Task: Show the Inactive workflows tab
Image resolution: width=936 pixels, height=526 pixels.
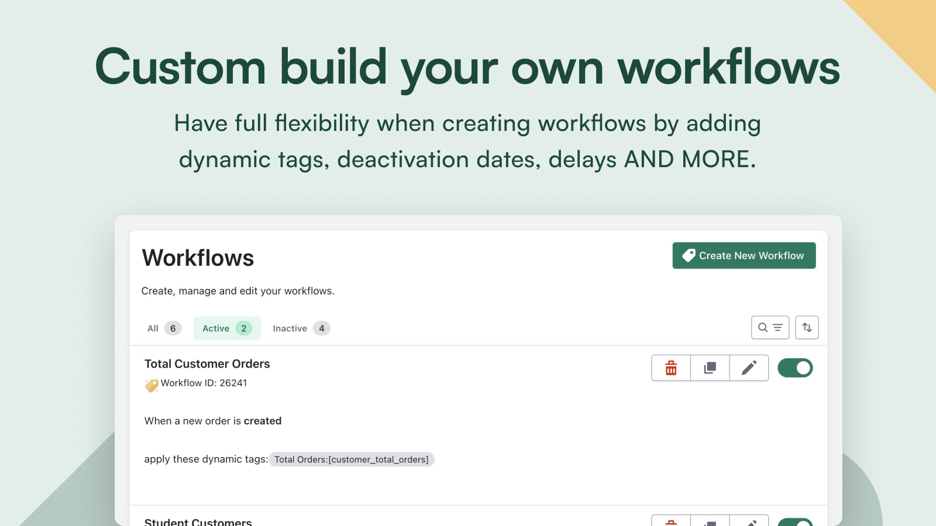Action: point(301,328)
